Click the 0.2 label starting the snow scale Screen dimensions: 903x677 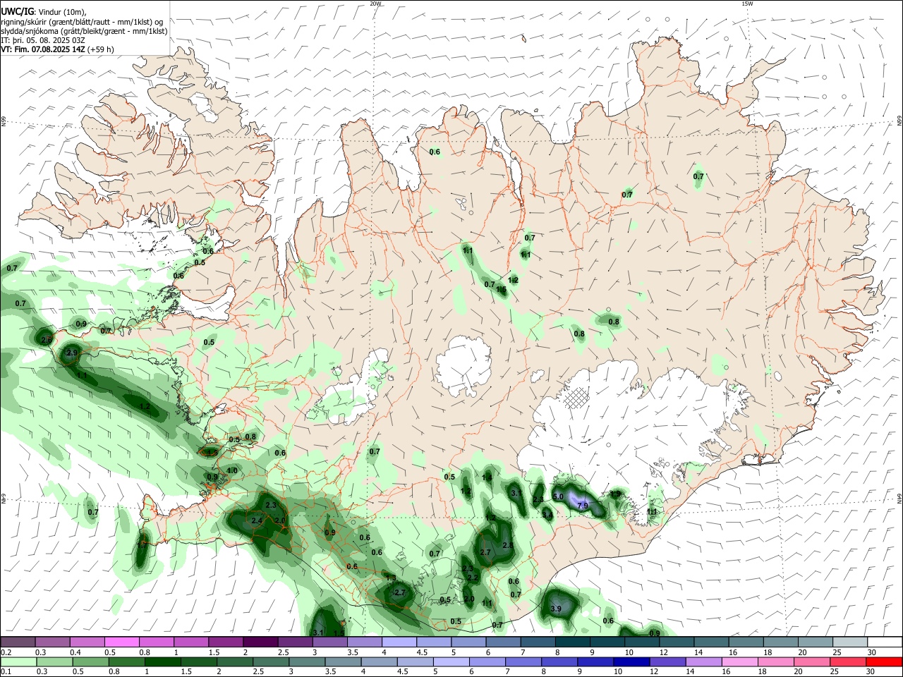click(6, 652)
